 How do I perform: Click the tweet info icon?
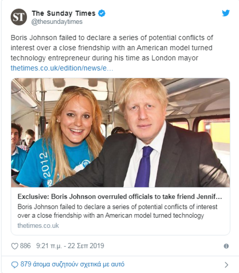[x=226, y=246]
